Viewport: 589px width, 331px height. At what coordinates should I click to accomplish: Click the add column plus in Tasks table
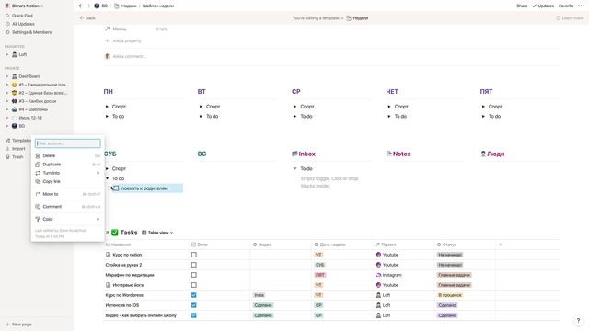(501, 245)
